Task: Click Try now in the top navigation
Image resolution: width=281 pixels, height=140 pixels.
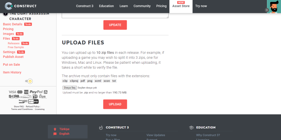Action: pyautogui.click(x=201, y=6)
